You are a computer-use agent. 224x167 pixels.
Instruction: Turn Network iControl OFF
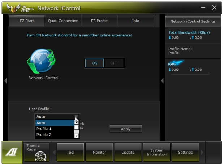click(x=114, y=63)
